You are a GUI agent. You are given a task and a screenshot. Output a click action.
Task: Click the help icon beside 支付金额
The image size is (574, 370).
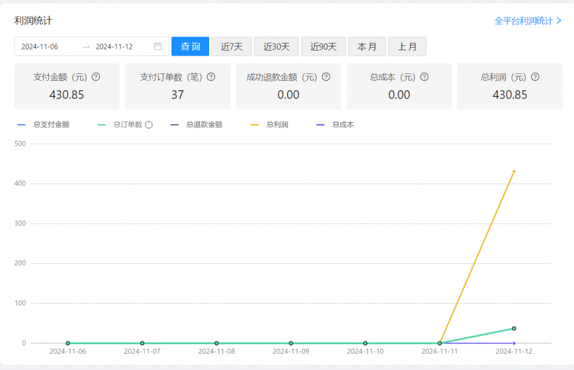pos(96,77)
